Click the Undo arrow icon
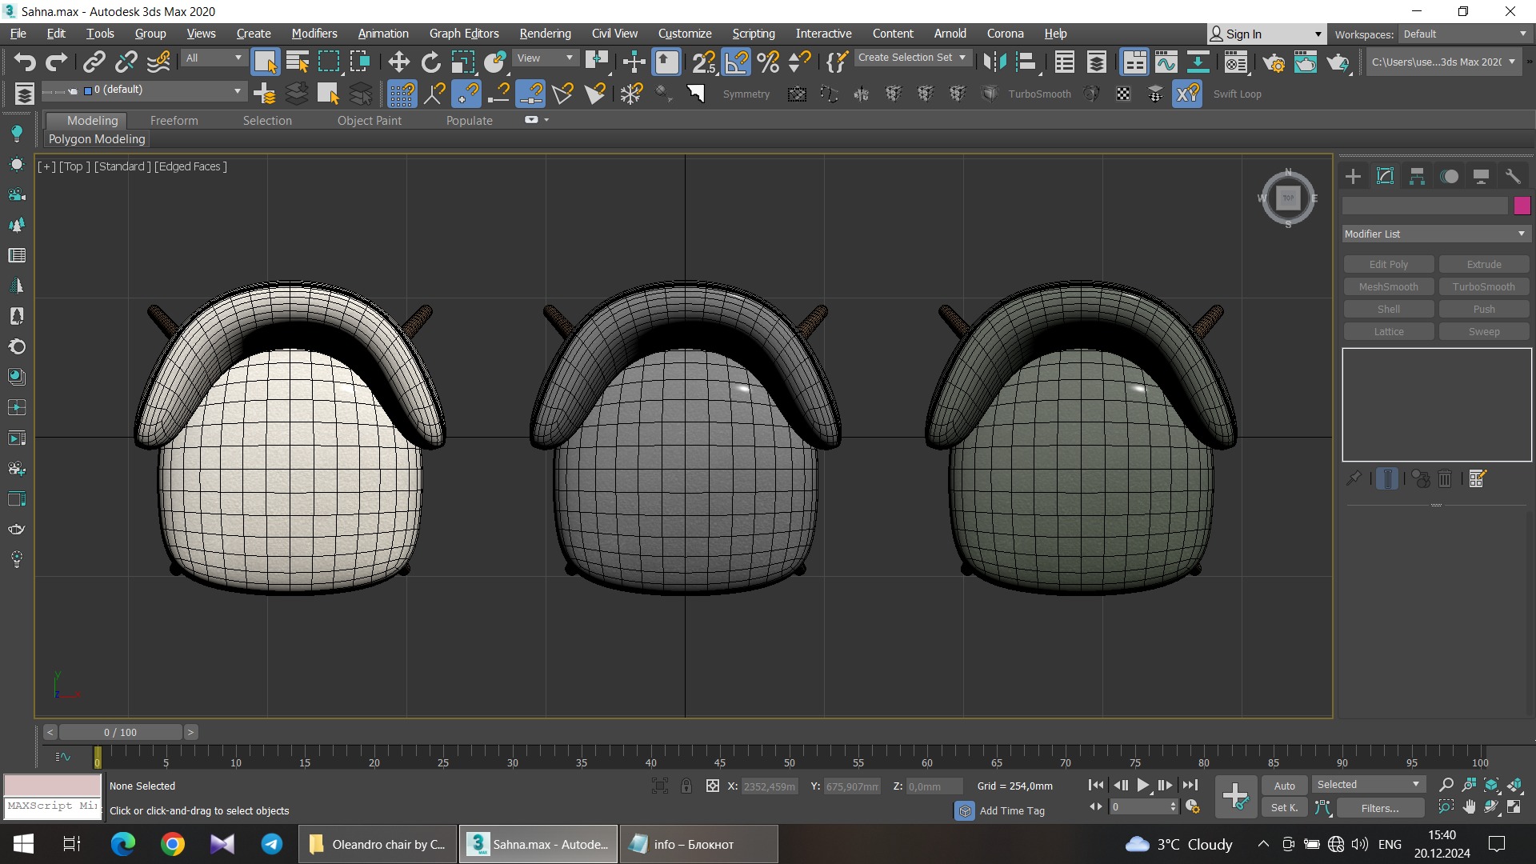 25,62
